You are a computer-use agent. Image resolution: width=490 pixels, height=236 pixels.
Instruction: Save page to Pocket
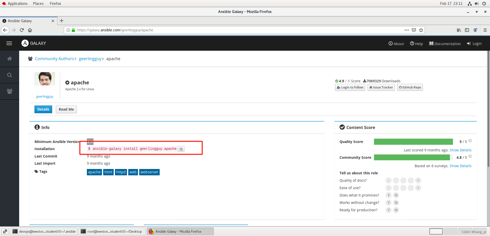click(x=414, y=30)
